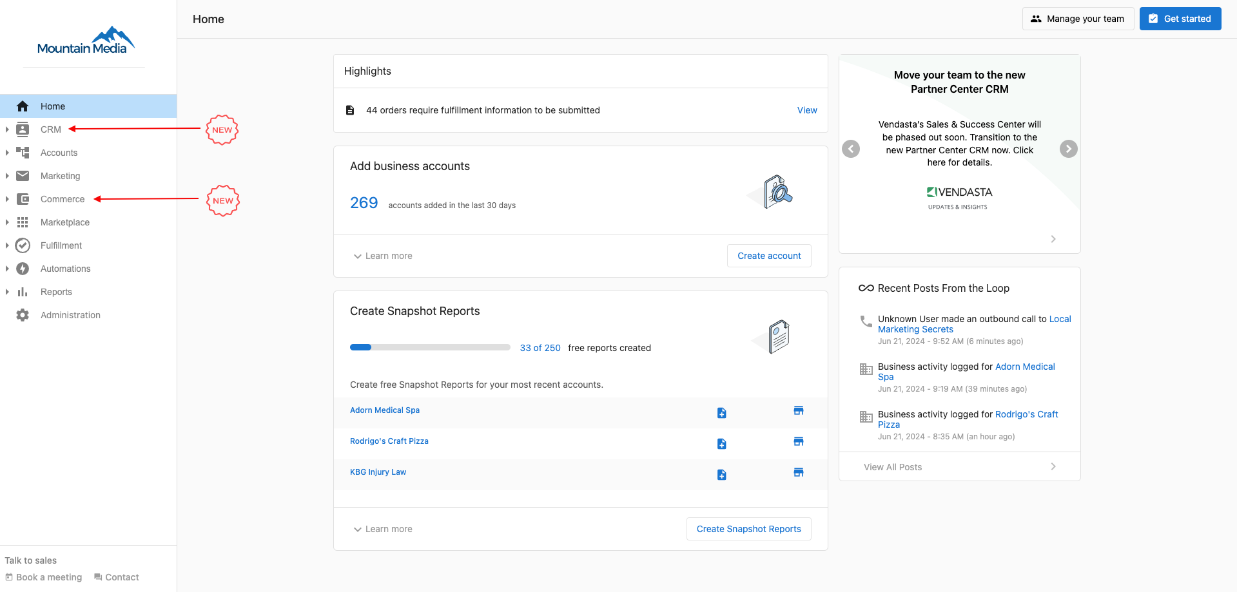Click the small chevron at carousel card bottom
Image resolution: width=1237 pixels, height=592 pixels.
tap(1053, 239)
